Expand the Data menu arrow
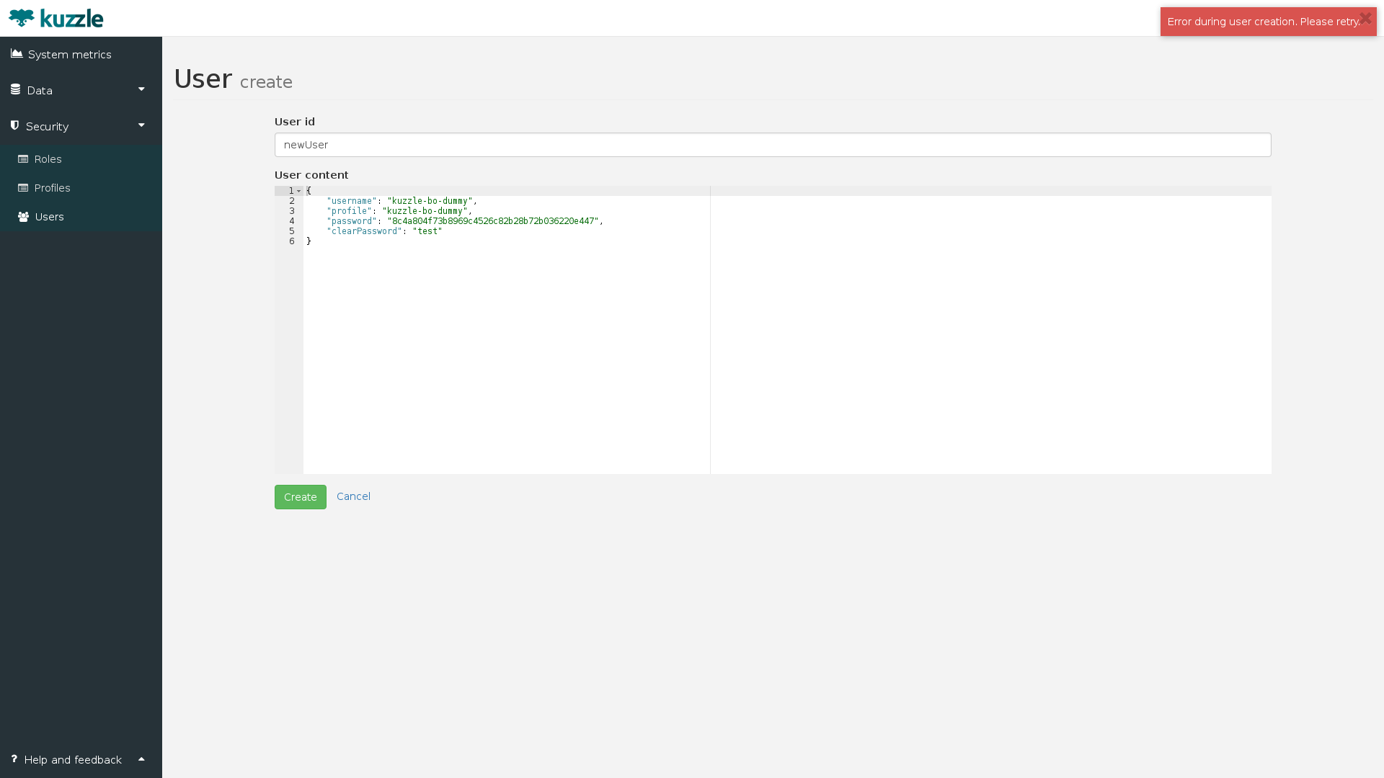Screen dimensions: 1384x778 [x=141, y=89]
